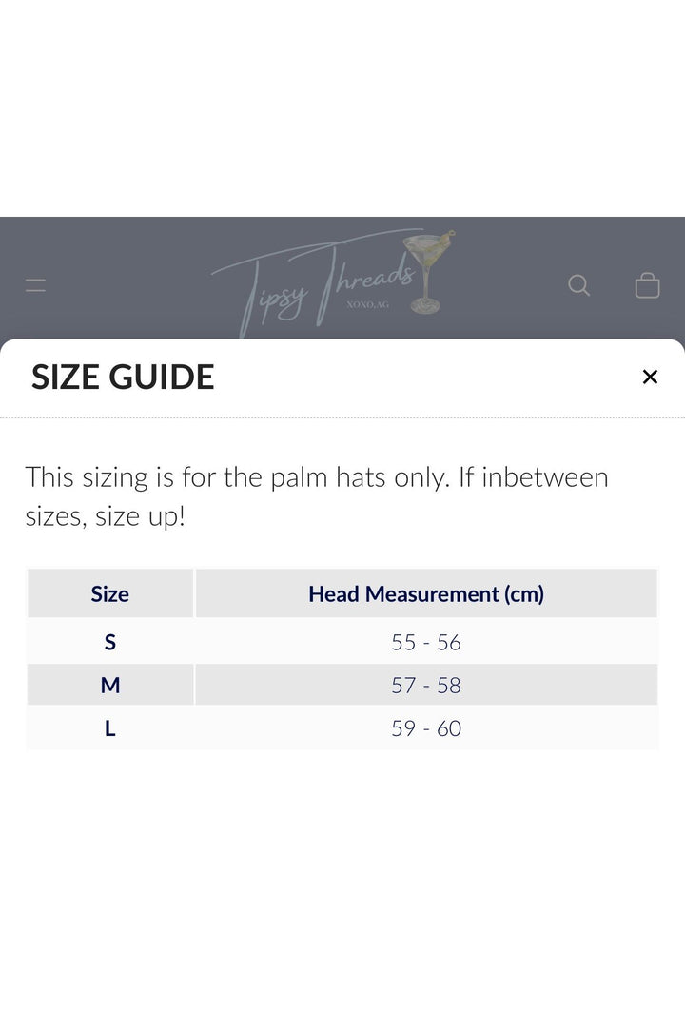Click the S size row label

[110, 642]
